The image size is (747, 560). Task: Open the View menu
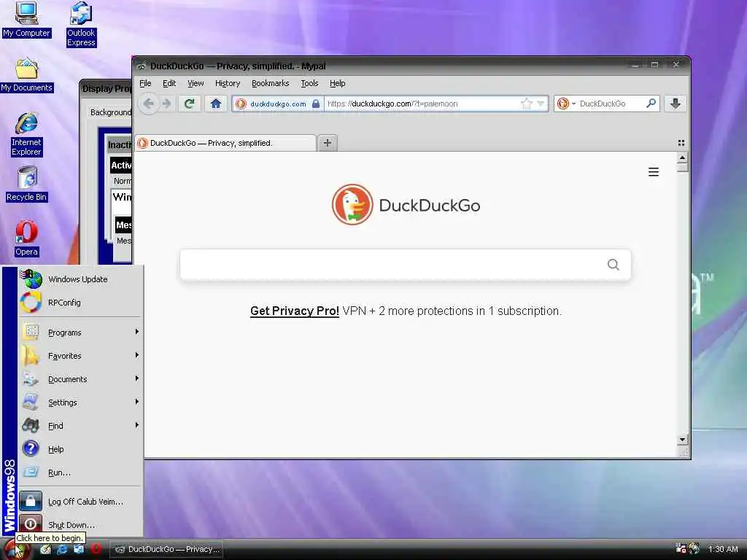pyautogui.click(x=196, y=83)
